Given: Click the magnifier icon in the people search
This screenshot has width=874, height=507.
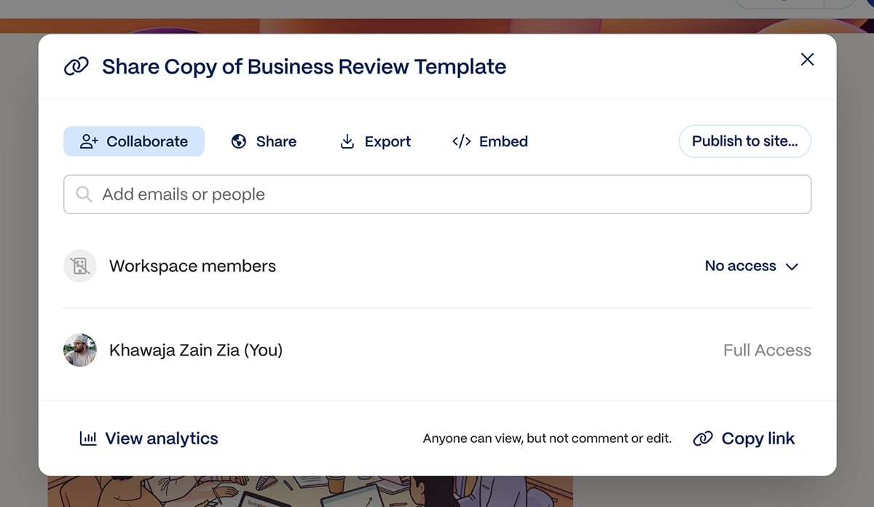Looking at the screenshot, I should 84,194.
